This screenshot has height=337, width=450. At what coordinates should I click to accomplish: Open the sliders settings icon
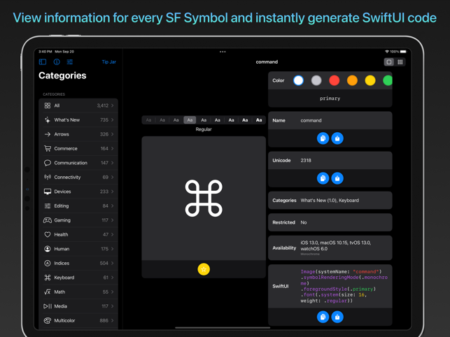tap(70, 62)
